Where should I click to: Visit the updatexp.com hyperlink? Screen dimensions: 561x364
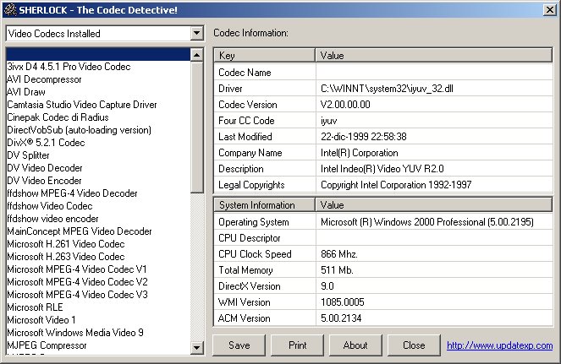tap(499, 345)
